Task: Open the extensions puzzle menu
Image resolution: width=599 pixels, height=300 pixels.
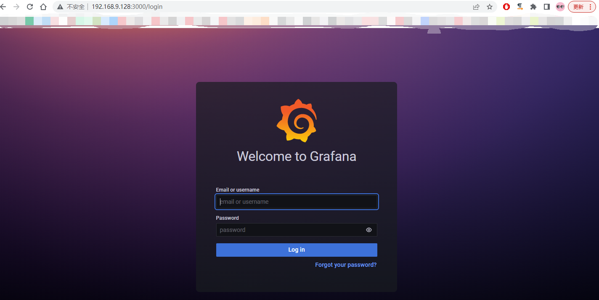Action: click(x=533, y=7)
